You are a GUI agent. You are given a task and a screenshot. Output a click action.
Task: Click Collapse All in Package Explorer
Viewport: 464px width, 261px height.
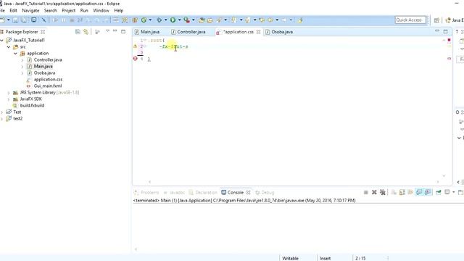[78, 31]
